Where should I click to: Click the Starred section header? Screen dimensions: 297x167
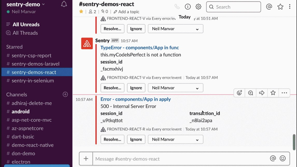tap(14, 47)
